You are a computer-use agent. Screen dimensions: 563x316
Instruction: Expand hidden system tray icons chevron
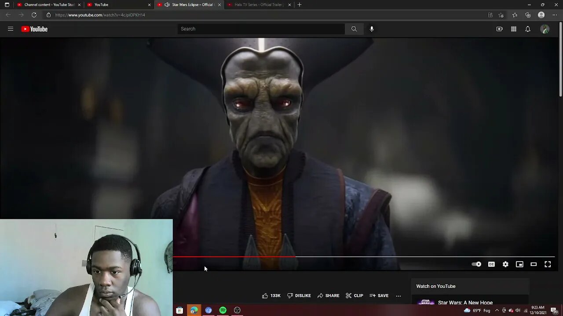pyautogui.click(x=497, y=310)
